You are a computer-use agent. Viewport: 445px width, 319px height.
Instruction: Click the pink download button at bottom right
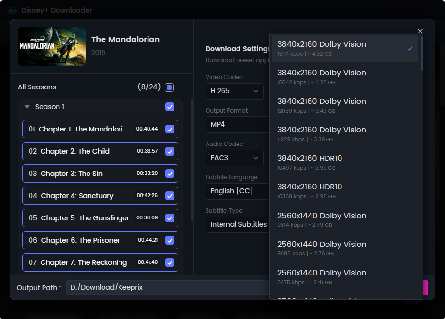(426, 288)
